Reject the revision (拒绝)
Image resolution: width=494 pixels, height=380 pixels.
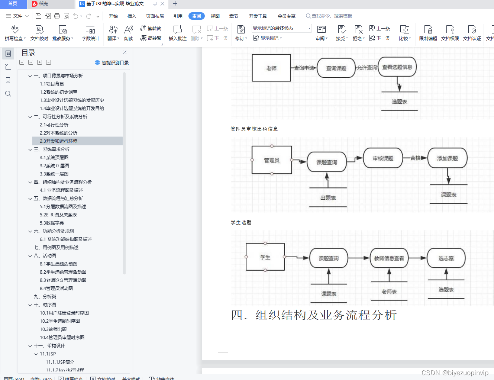coord(358,33)
